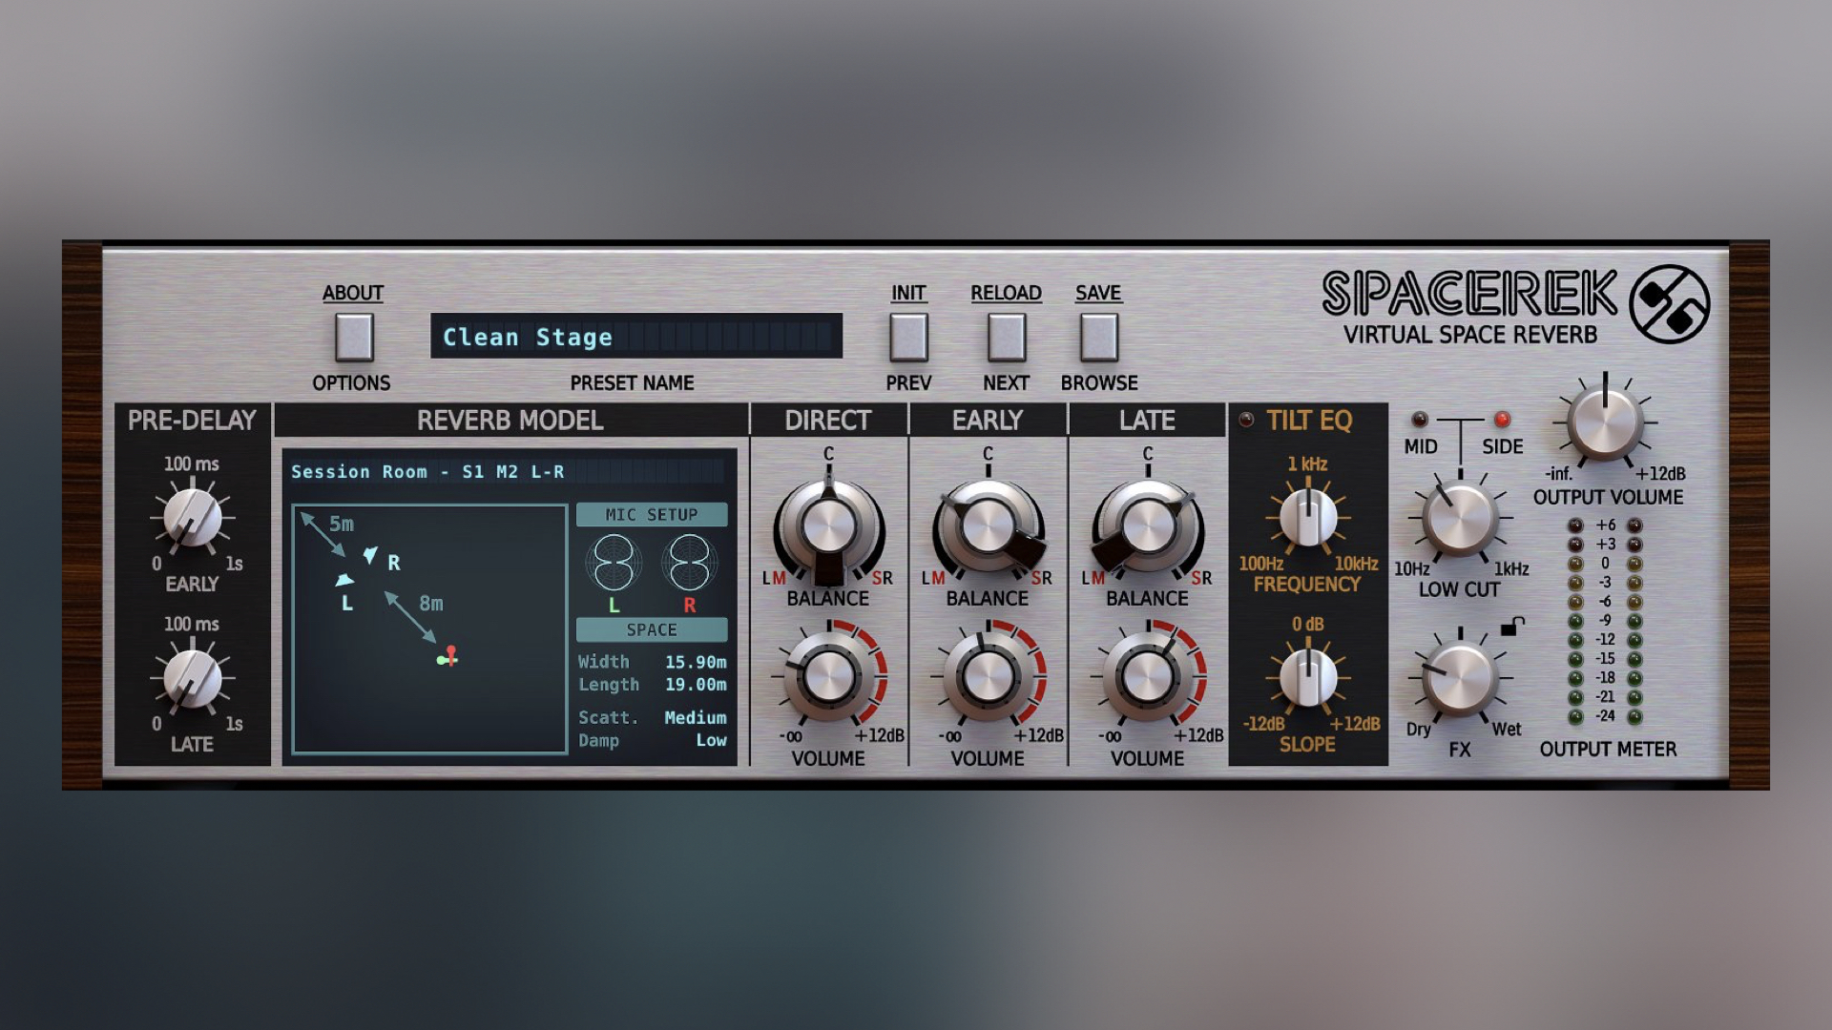Click the SPACEREK title text

point(1469,294)
